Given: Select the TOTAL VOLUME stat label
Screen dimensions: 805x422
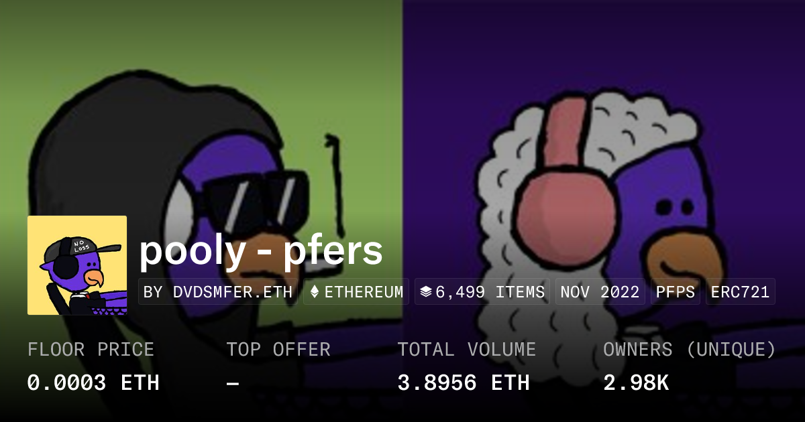Looking at the screenshot, I should 467,350.
